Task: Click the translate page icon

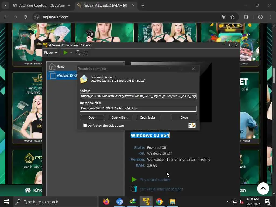Action: coord(223,17)
